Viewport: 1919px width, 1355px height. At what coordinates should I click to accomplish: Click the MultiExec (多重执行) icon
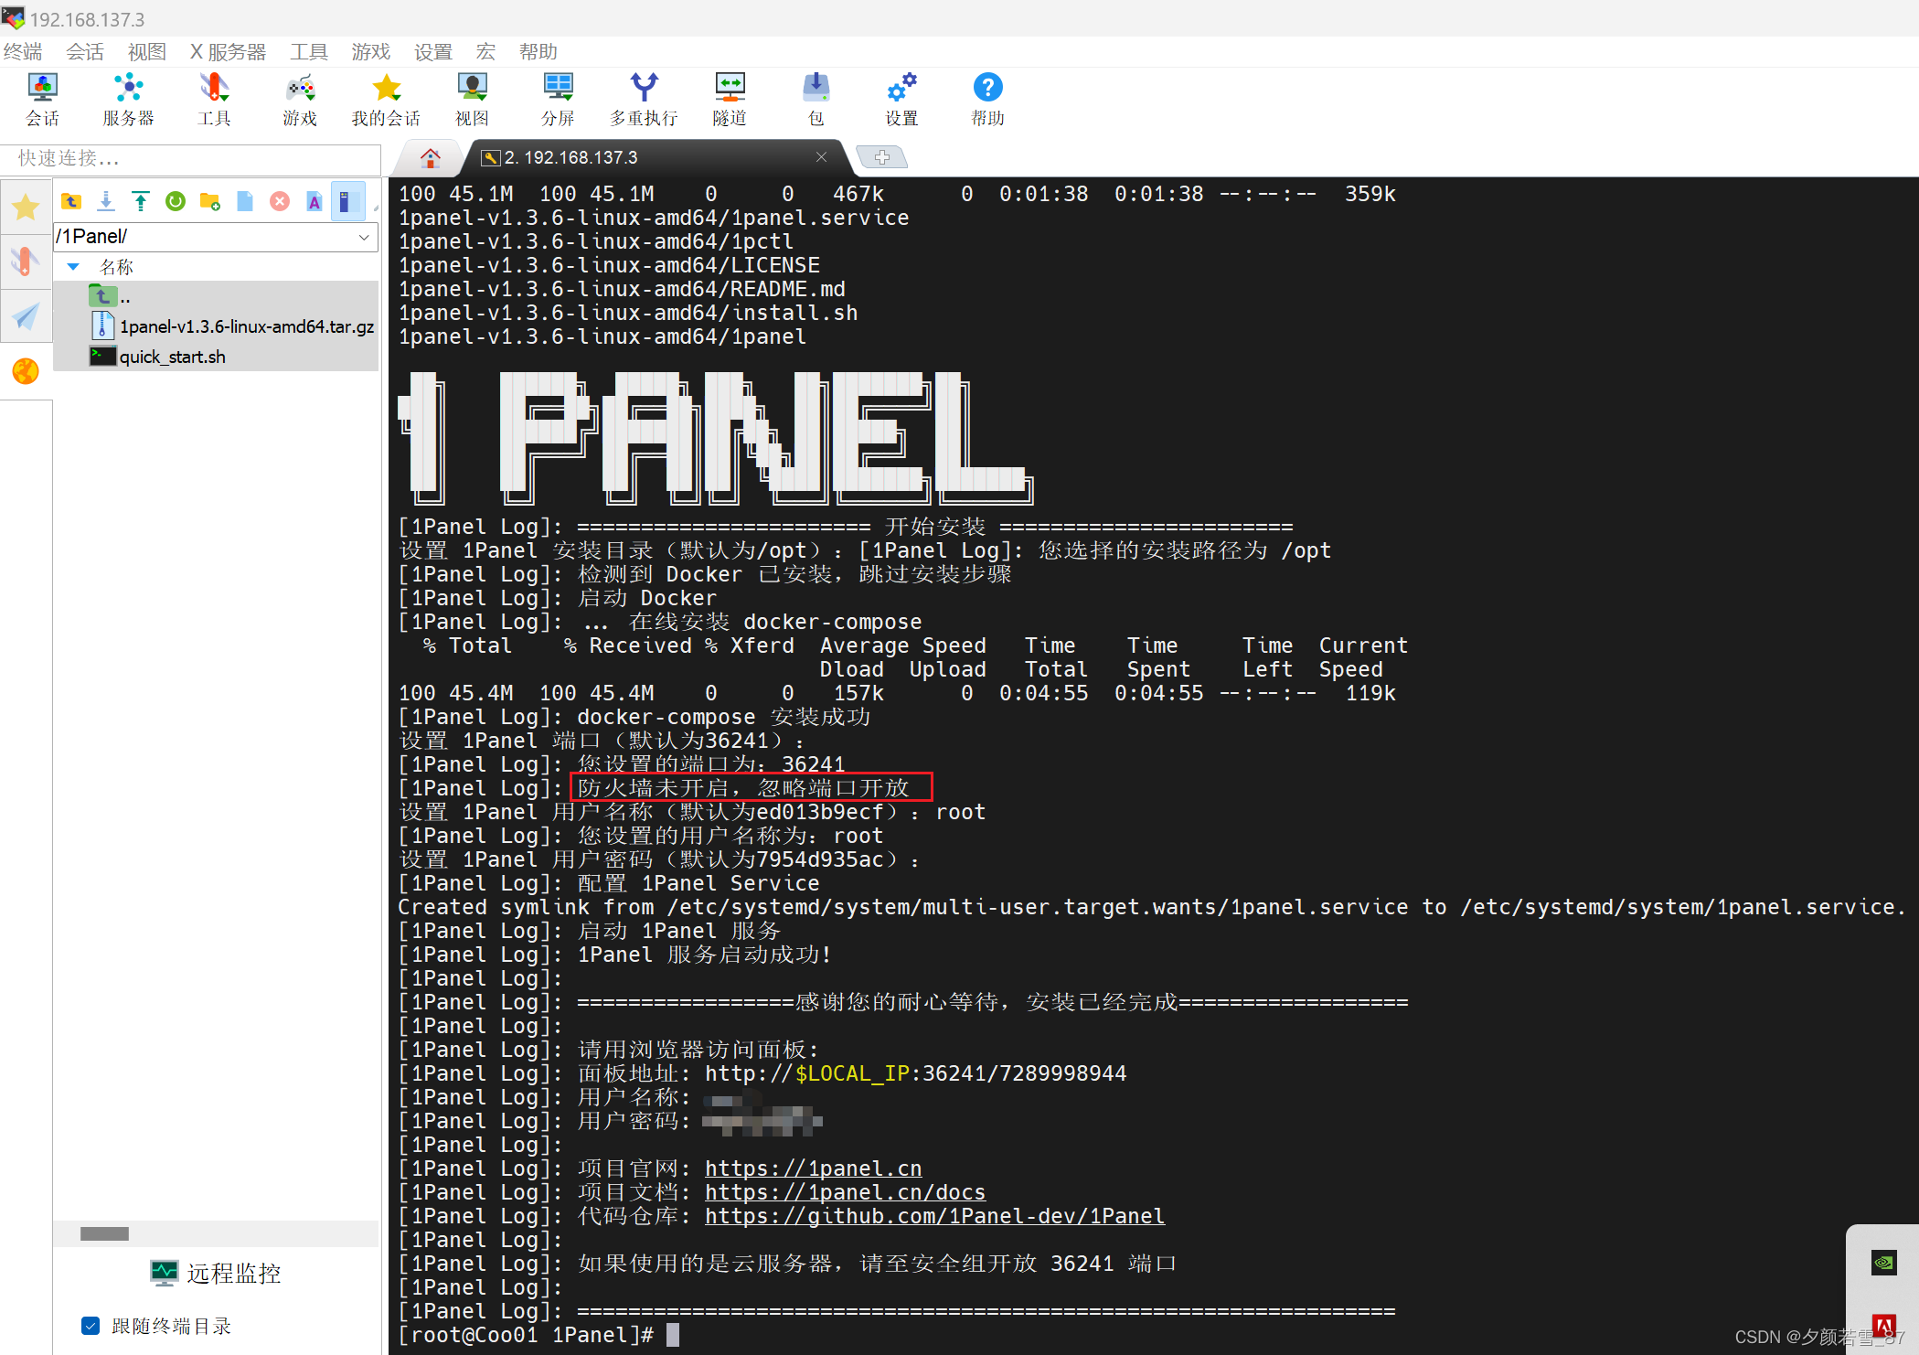(x=644, y=99)
